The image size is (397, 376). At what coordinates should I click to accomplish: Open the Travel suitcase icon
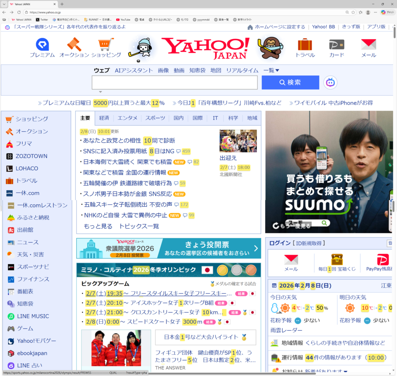[305, 45]
